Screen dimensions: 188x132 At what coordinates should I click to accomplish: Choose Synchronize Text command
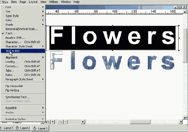pos(23,97)
